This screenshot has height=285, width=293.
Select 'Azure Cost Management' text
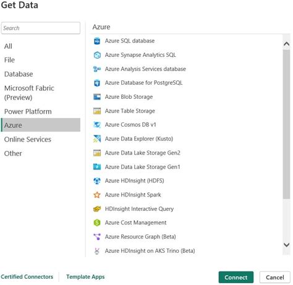tap(135, 223)
